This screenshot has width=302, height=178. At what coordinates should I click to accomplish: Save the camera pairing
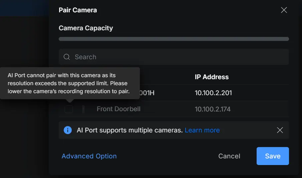coord(272,156)
